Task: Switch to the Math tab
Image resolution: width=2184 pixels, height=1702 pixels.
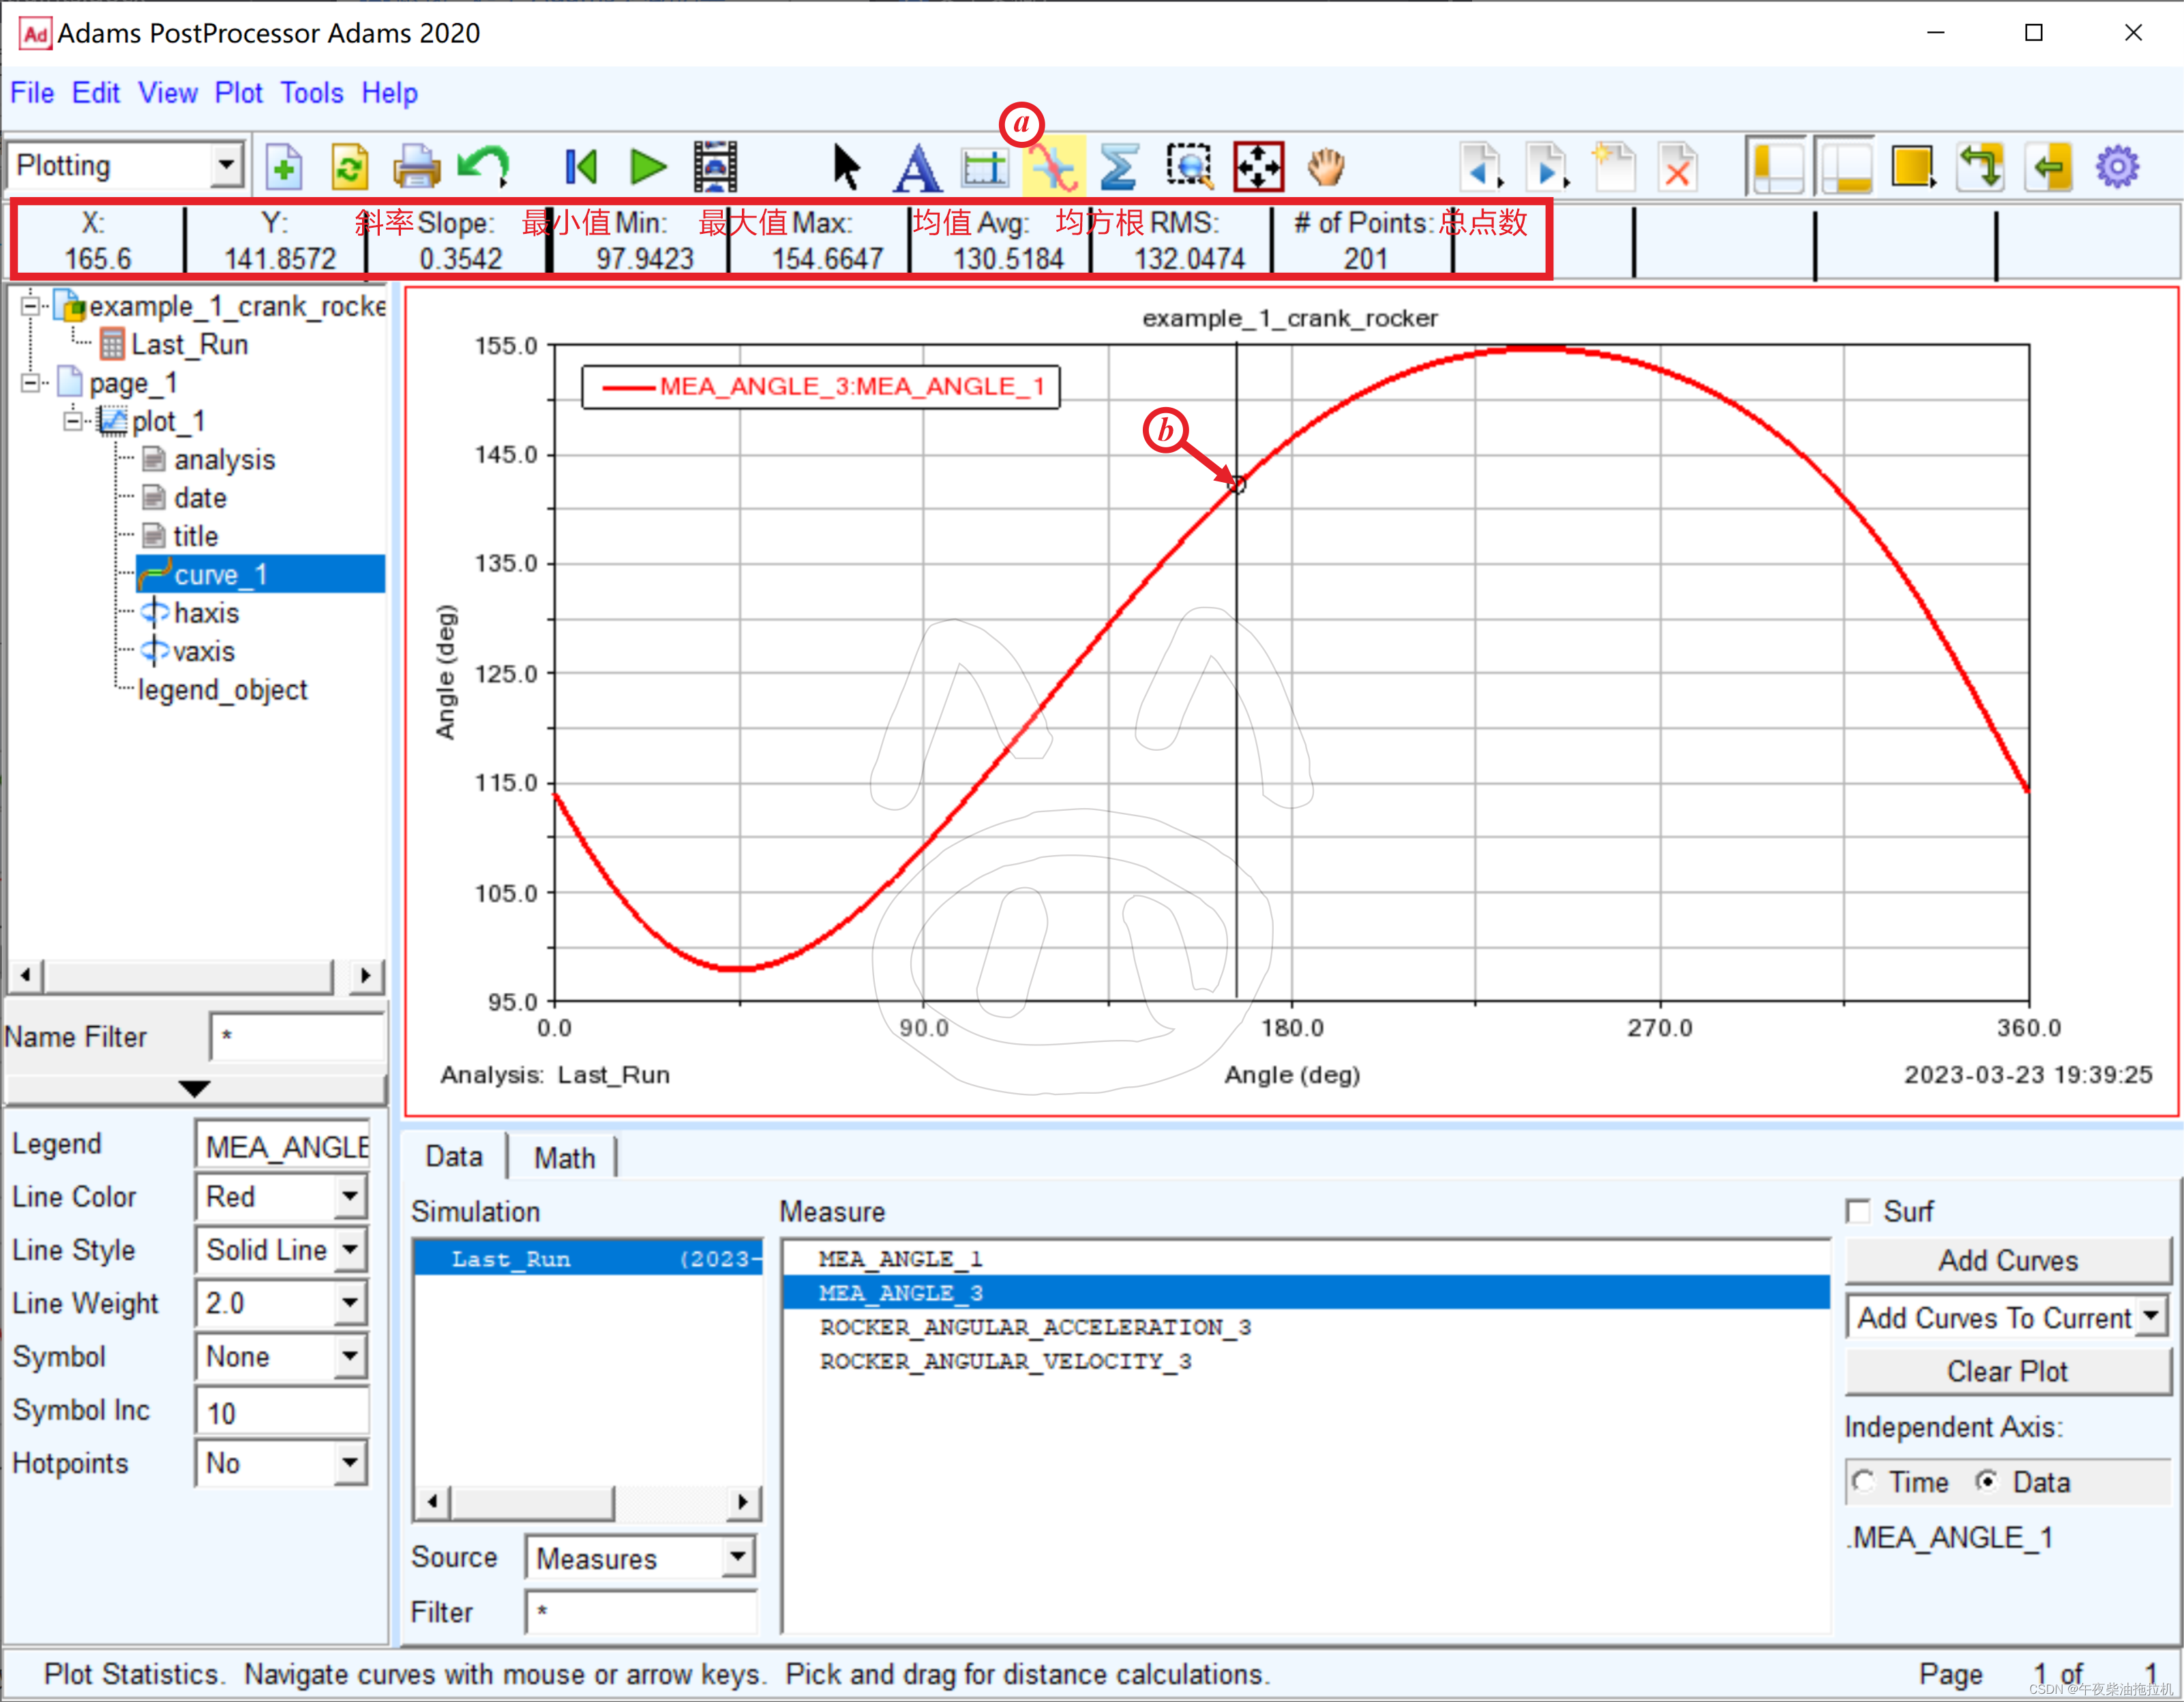Action: coord(564,1157)
